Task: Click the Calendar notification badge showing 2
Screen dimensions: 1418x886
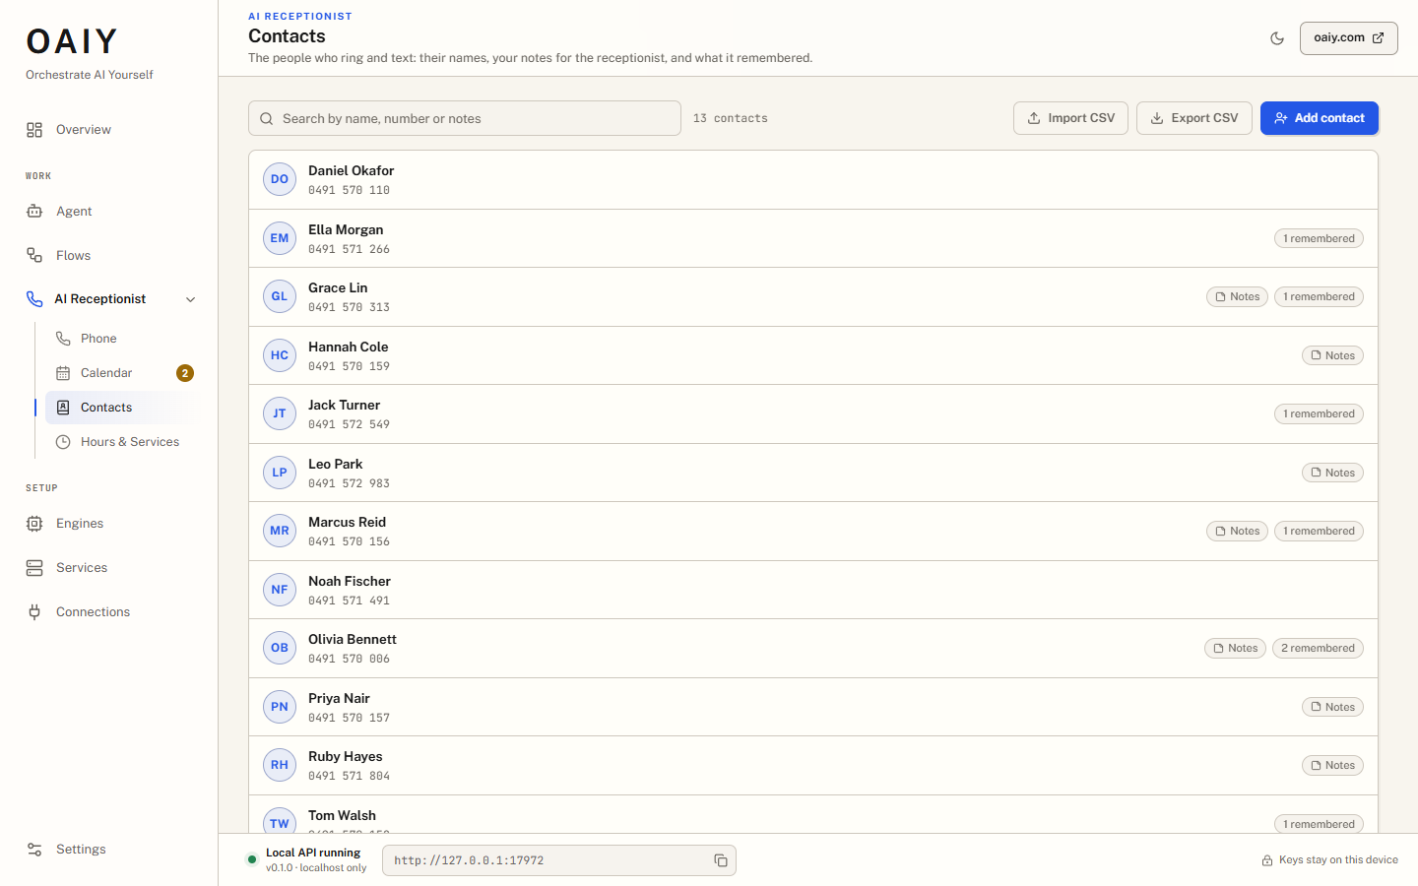Action: pos(185,373)
